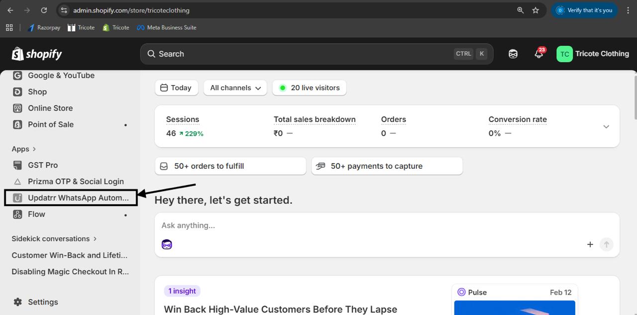
Task: Open Online Store in sidebar
Action: click(x=50, y=108)
